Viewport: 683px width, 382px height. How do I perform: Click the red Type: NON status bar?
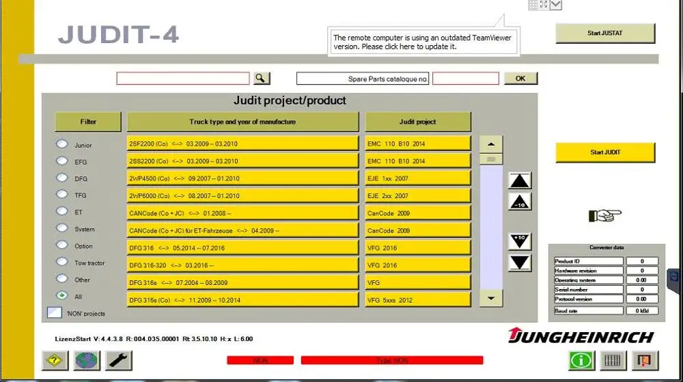tap(392, 360)
